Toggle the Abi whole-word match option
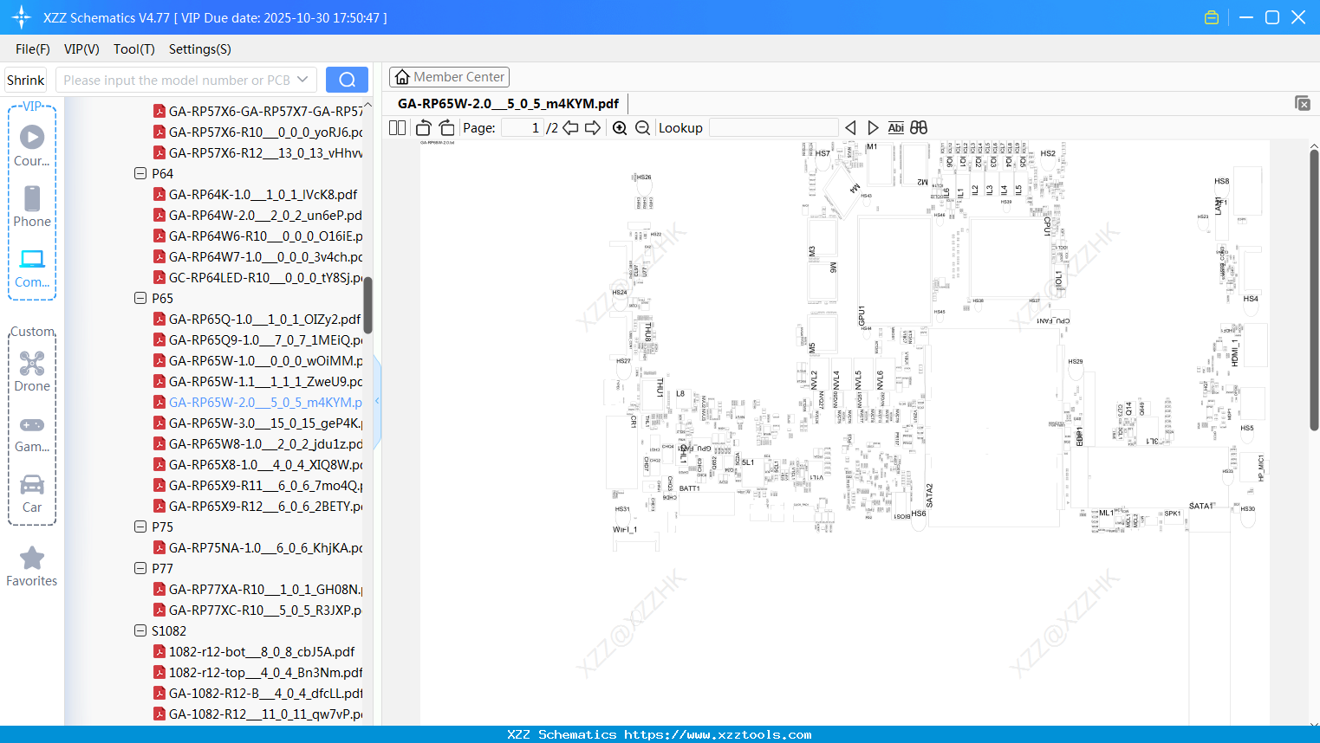This screenshot has height=743, width=1320. pos(896,128)
